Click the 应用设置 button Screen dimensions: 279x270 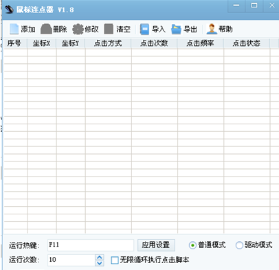tap(156, 245)
